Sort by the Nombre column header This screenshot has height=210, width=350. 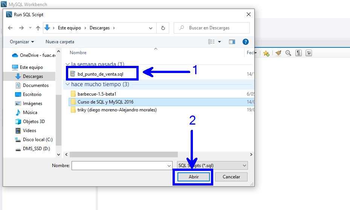[78, 53]
